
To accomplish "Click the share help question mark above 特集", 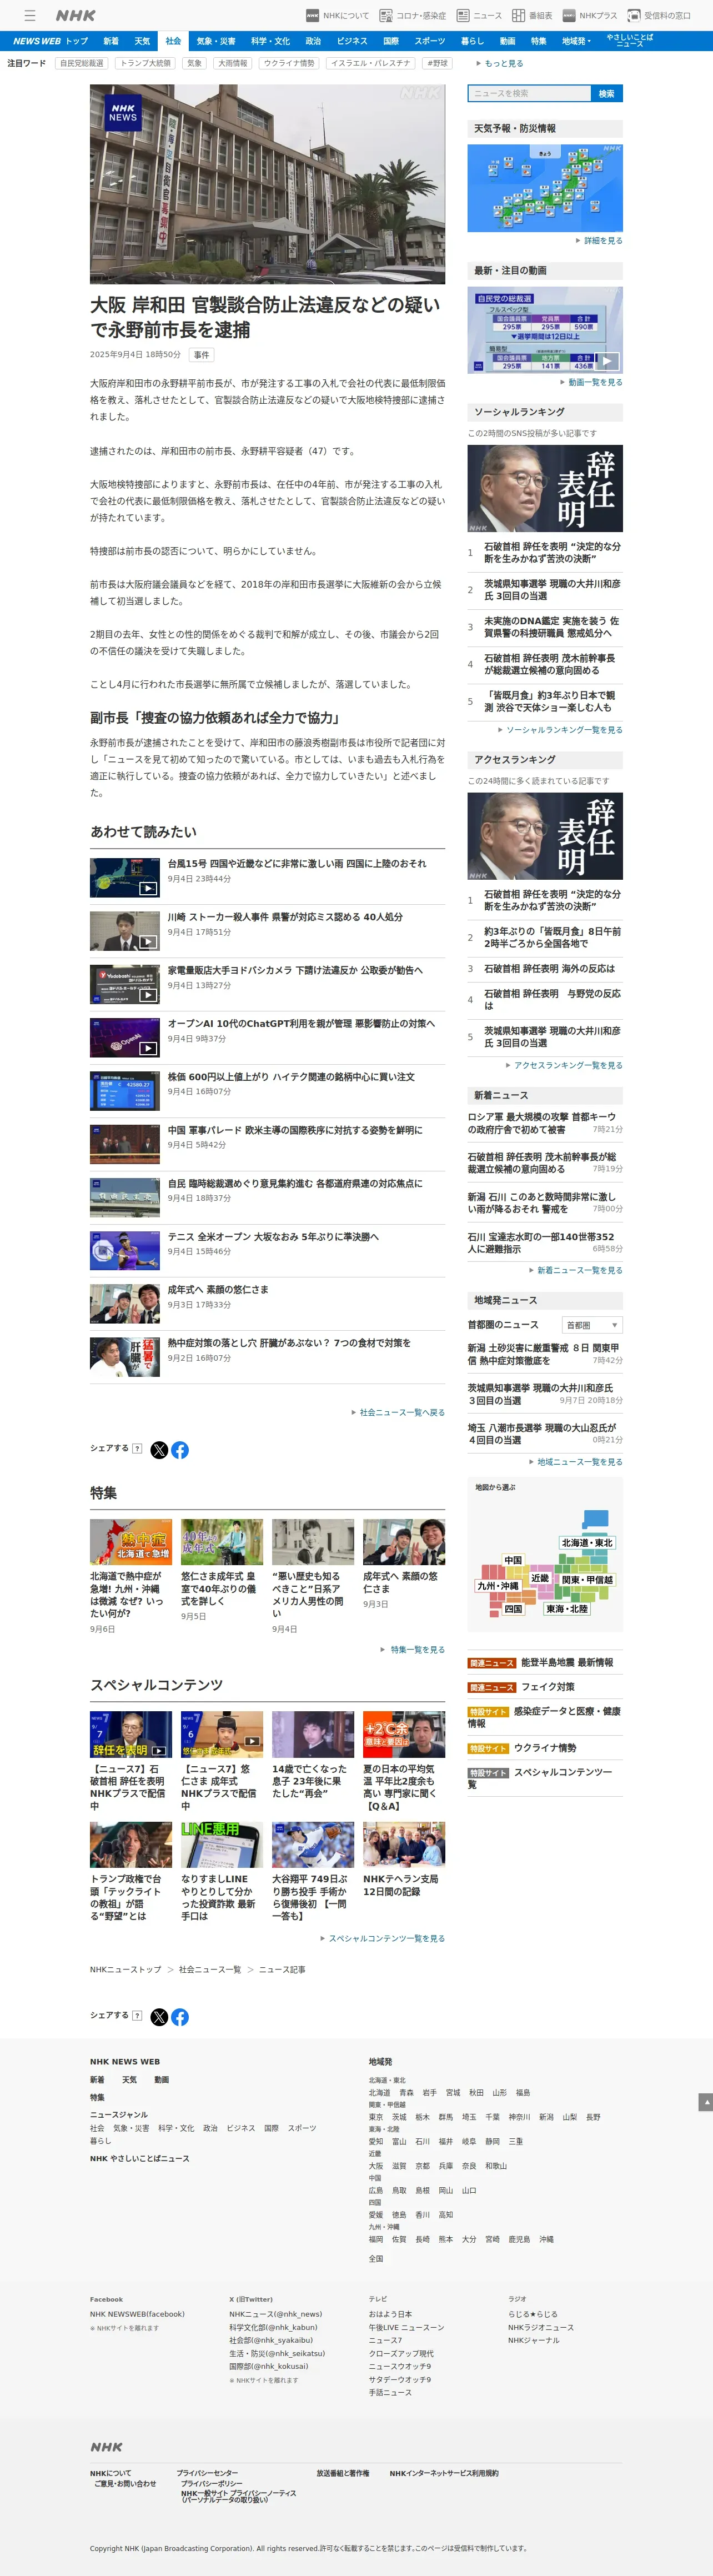I will [x=137, y=1448].
